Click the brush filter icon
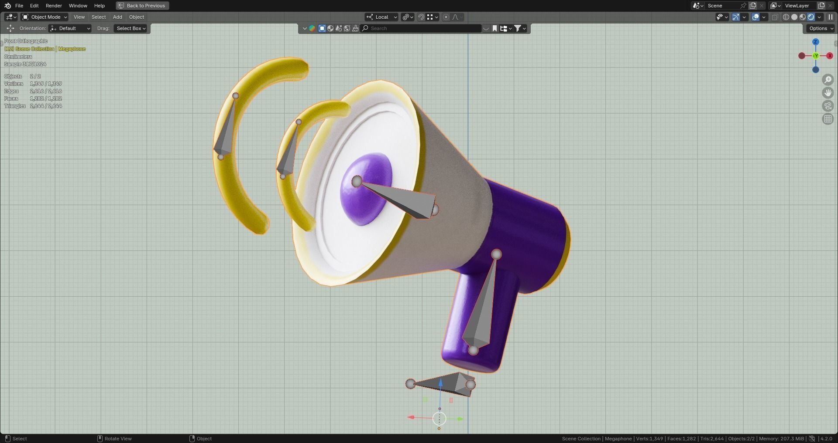 [355, 28]
